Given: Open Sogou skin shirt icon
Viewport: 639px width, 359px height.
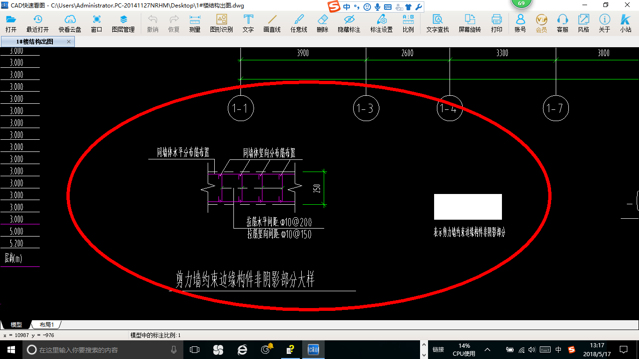Looking at the screenshot, I should [408, 7].
